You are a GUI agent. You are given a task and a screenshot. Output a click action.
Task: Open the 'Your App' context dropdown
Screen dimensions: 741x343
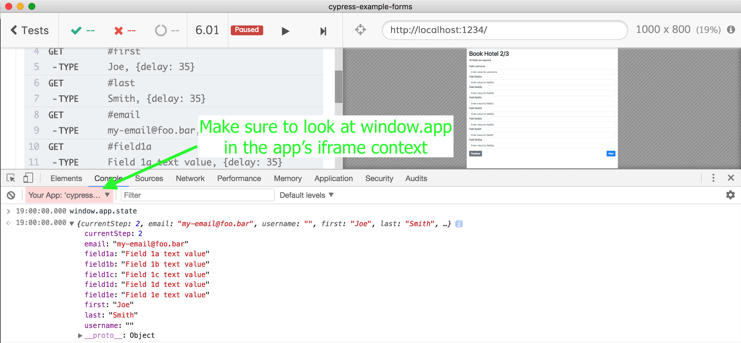tap(69, 195)
